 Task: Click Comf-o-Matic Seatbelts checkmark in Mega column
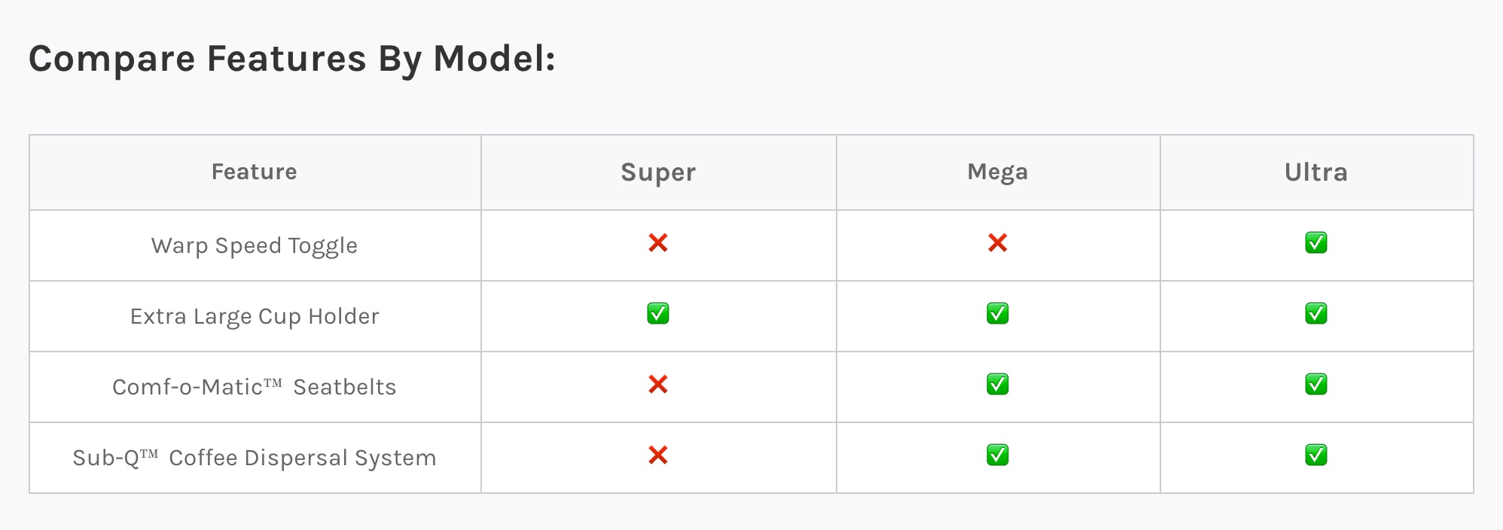click(x=998, y=385)
